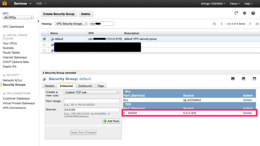
Task: Click the green plus on Add Rule
Action: click(x=105, y=121)
